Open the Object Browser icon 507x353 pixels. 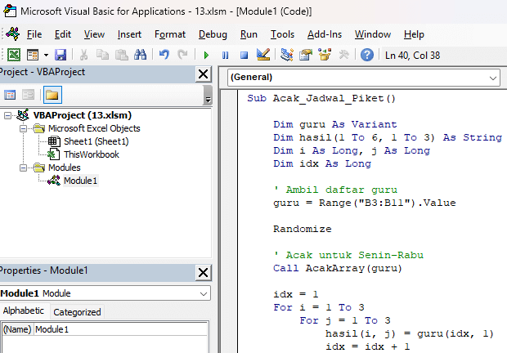325,55
